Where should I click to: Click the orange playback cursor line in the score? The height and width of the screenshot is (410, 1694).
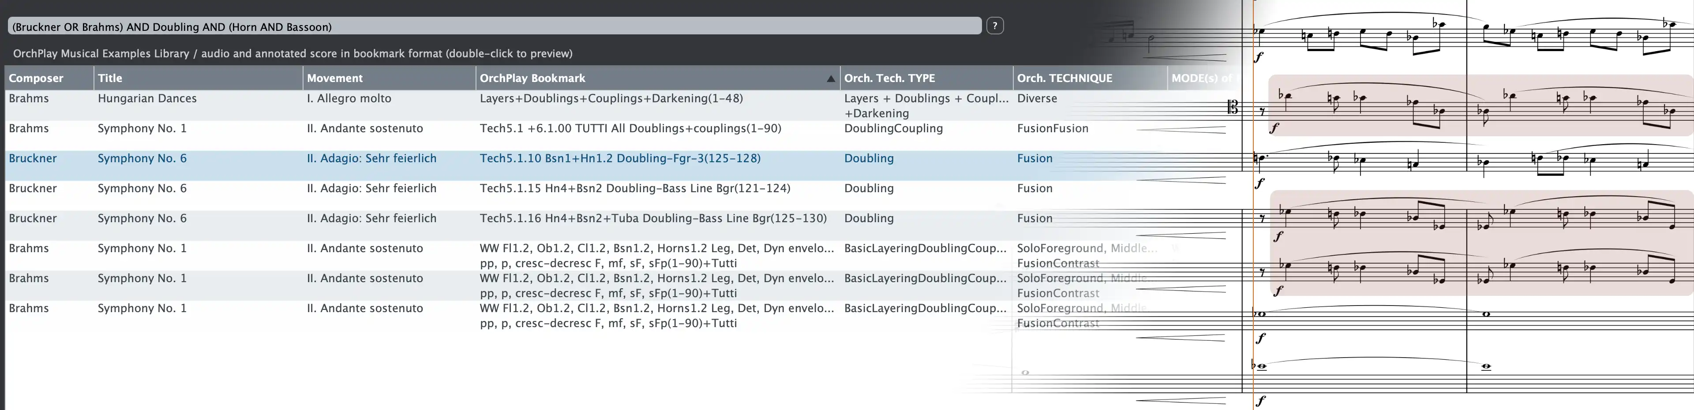click(x=1253, y=205)
